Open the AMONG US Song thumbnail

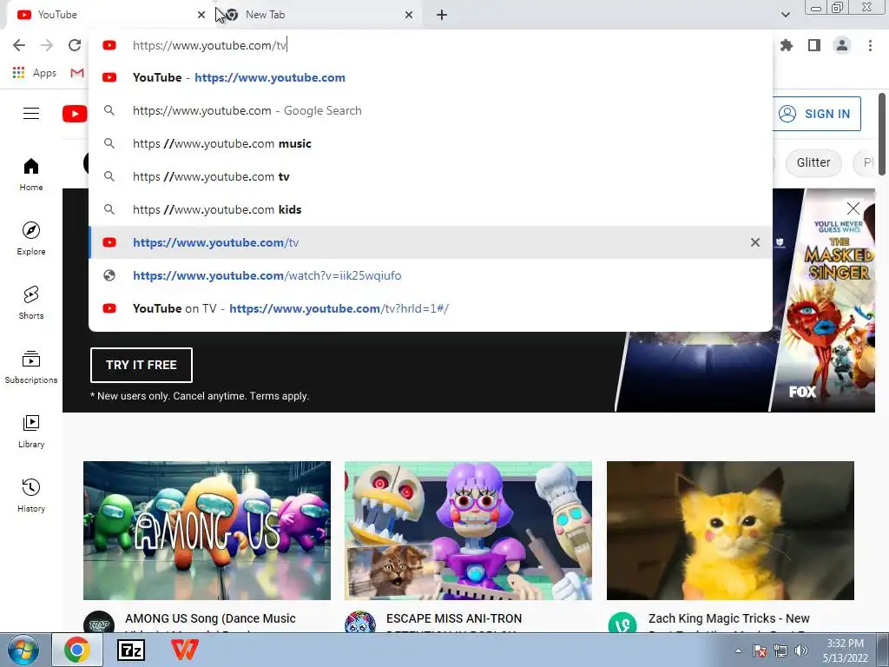click(207, 531)
